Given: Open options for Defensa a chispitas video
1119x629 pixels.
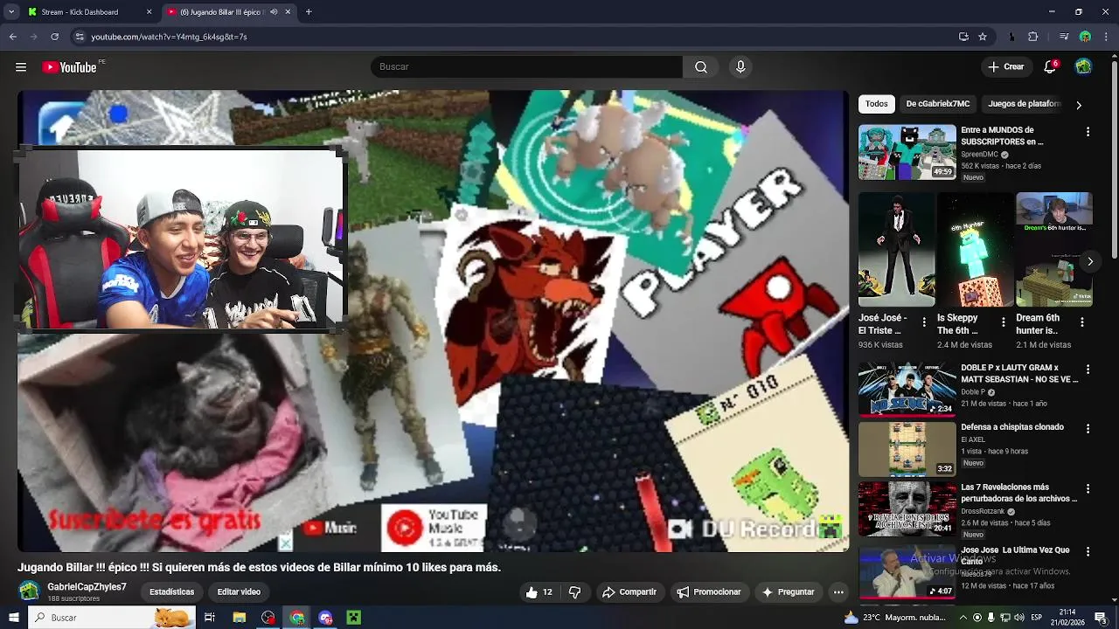Looking at the screenshot, I should click(1088, 429).
